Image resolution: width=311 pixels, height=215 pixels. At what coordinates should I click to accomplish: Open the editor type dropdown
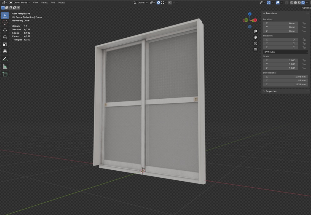(4, 2)
